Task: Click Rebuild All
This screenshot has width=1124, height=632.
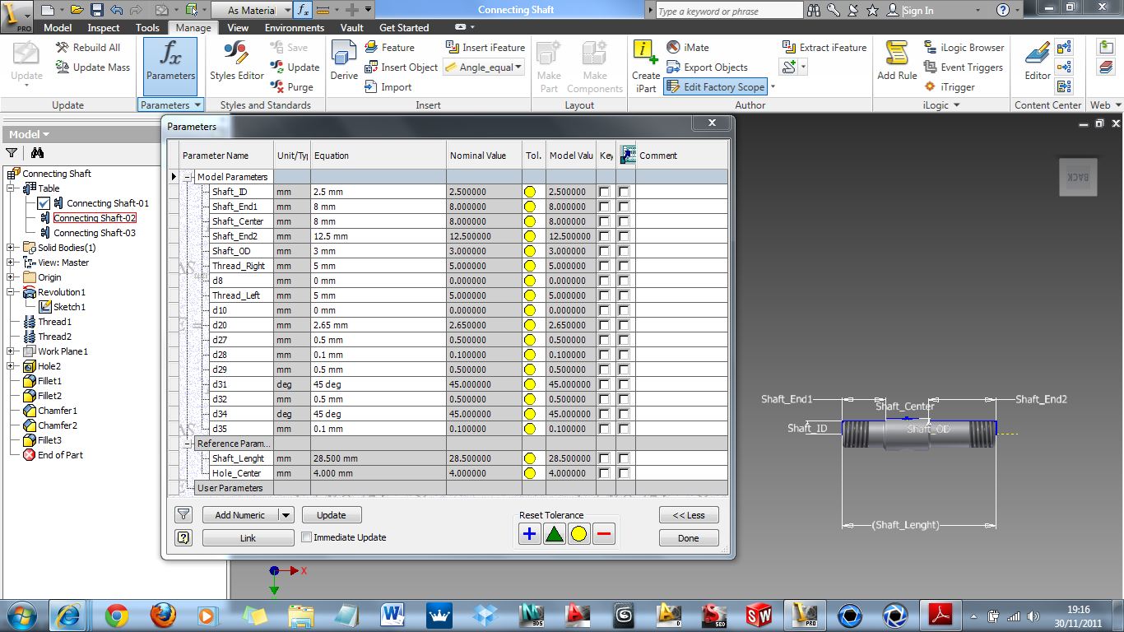Action: tap(88, 48)
